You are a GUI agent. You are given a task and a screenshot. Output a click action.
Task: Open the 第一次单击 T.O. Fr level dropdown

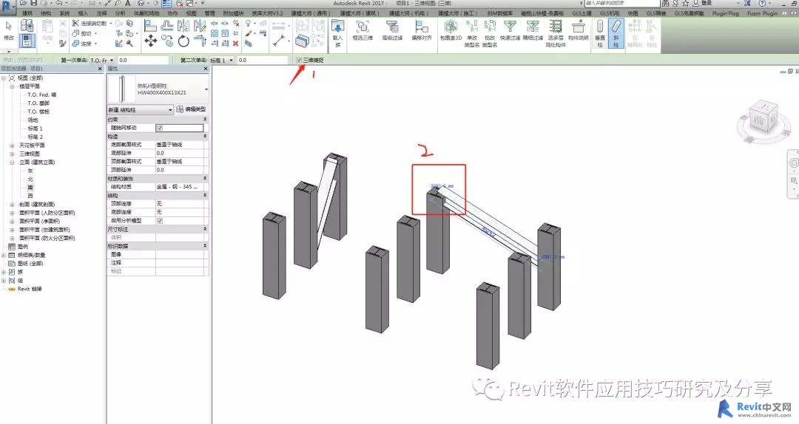(x=102, y=60)
